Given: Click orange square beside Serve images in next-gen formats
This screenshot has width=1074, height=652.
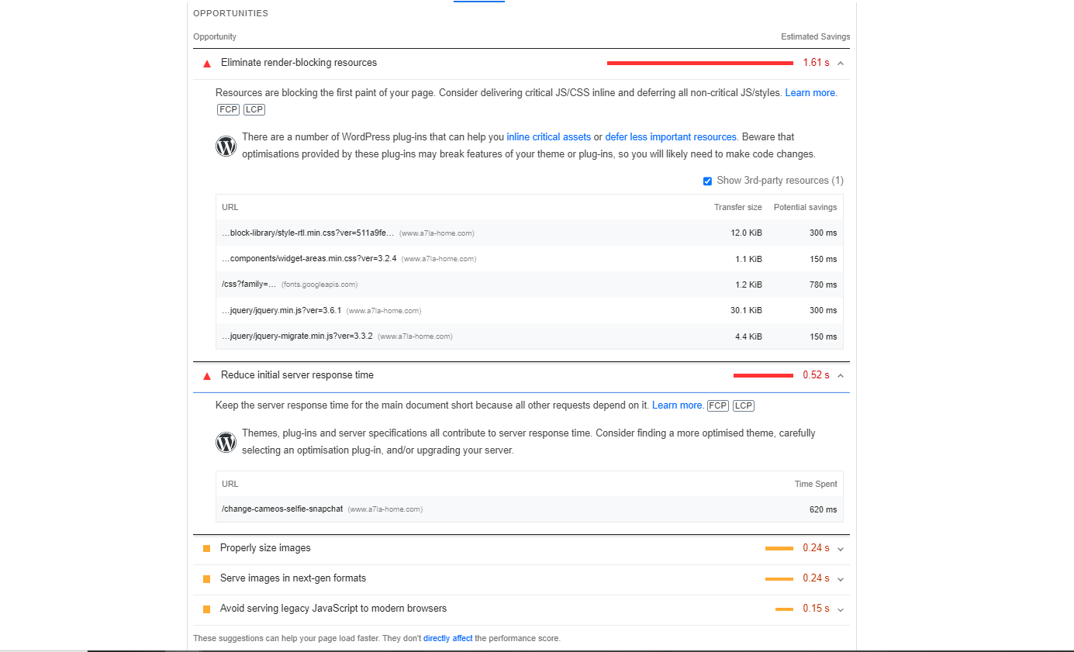Looking at the screenshot, I should coord(206,579).
